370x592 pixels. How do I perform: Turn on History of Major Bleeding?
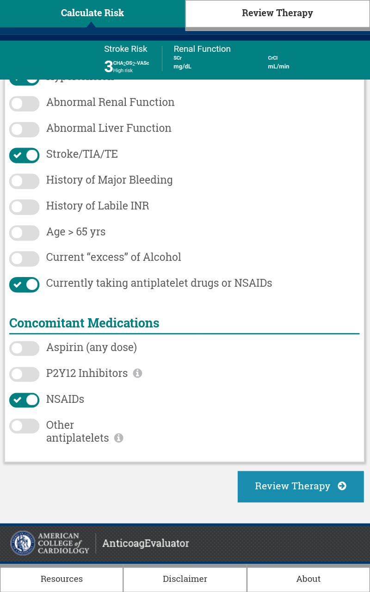click(x=24, y=181)
